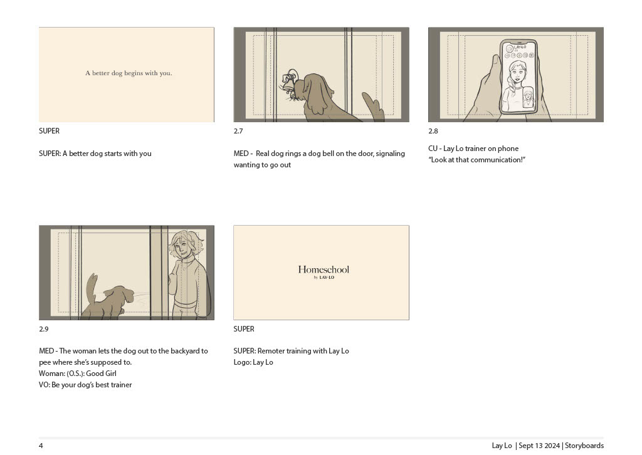Click the phone illustration in frame 2.8
Viewport: 642px width, 455px height.
click(518, 77)
